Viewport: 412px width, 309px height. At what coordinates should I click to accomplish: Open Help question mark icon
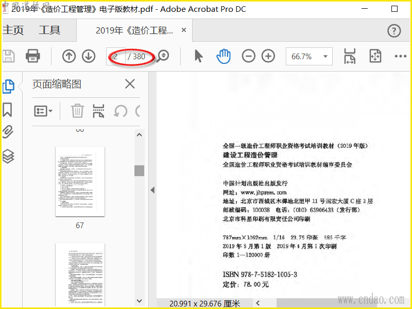[394, 31]
